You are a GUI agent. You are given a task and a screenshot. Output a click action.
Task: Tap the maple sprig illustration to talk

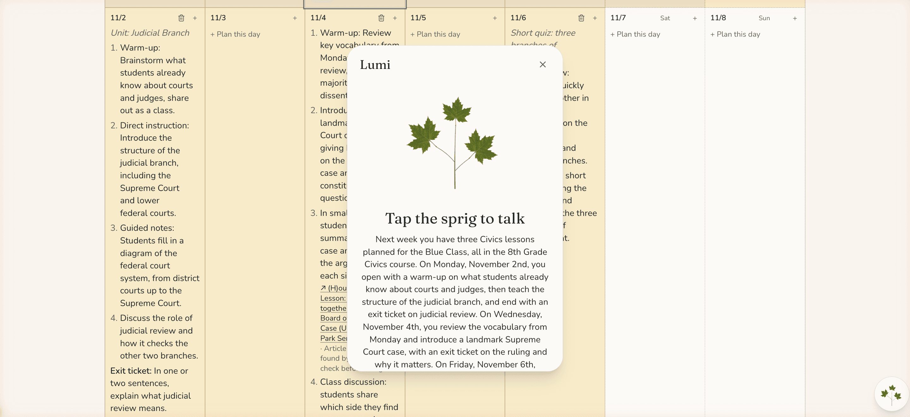(452, 143)
